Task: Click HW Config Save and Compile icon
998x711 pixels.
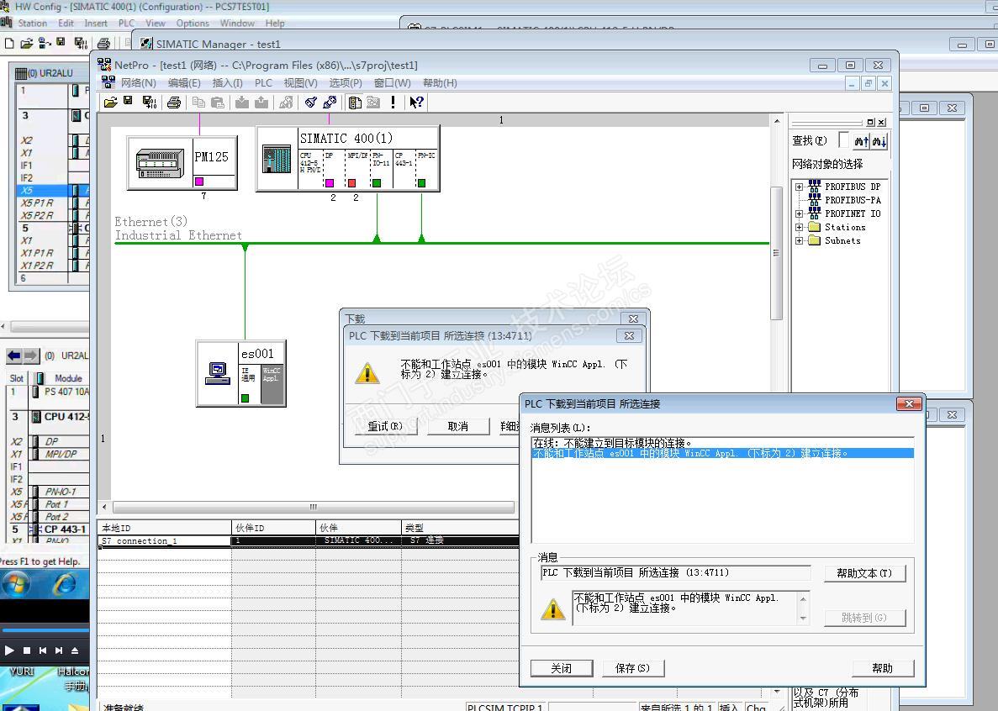Action: 80,43
